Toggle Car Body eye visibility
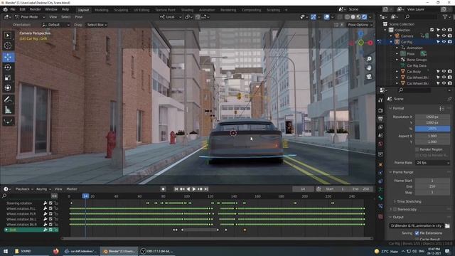 tap(444, 71)
